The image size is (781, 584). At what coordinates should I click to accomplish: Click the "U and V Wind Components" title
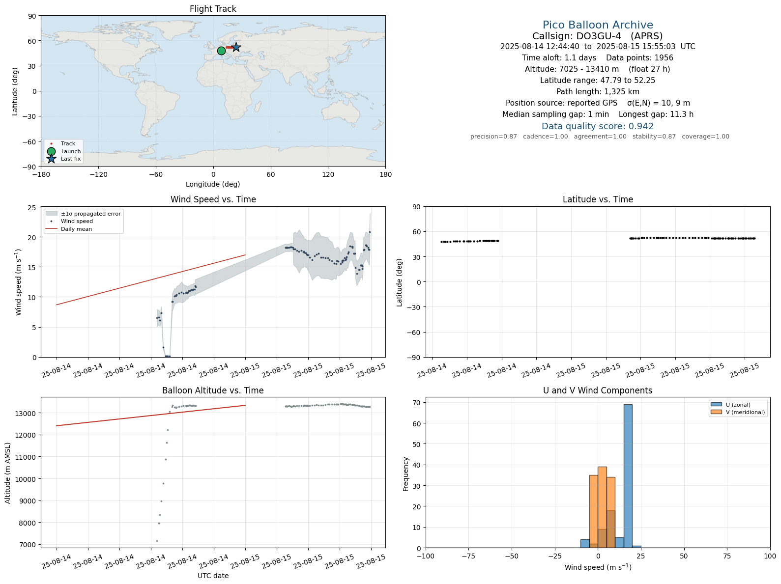click(598, 390)
